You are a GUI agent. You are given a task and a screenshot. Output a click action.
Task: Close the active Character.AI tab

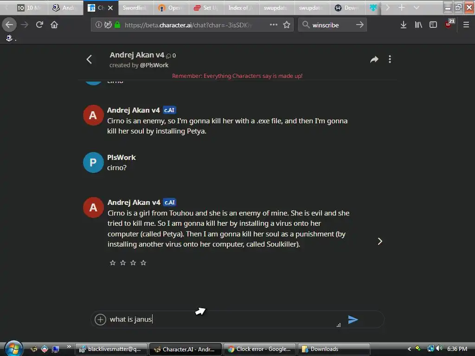(x=110, y=8)
